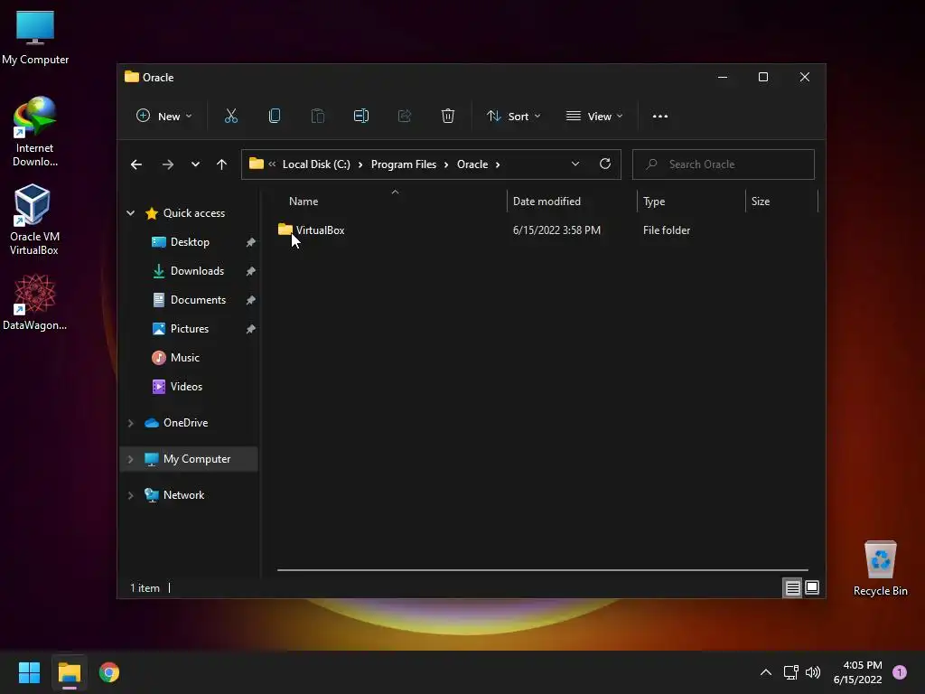
Task: Select Oracle VM VirtualBox desktop shortcut
Action: point(33,220)
